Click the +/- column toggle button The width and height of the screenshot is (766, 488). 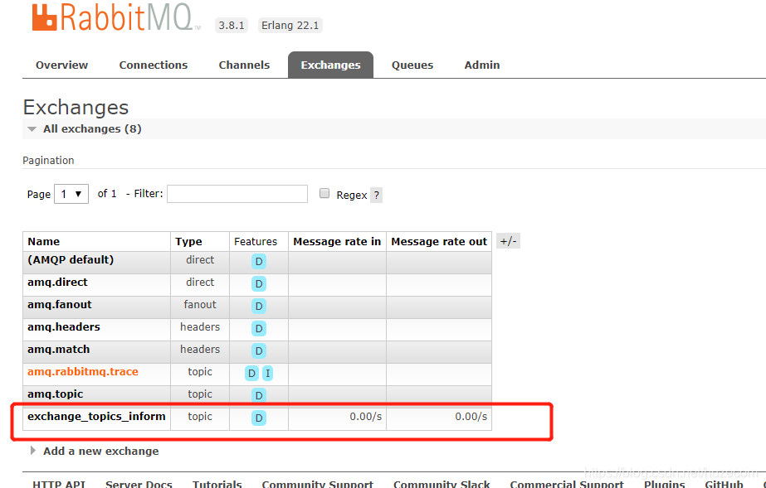(x=508, y=241)
